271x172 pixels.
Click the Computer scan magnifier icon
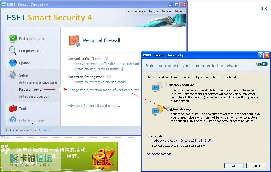click(x=13, y=51)
